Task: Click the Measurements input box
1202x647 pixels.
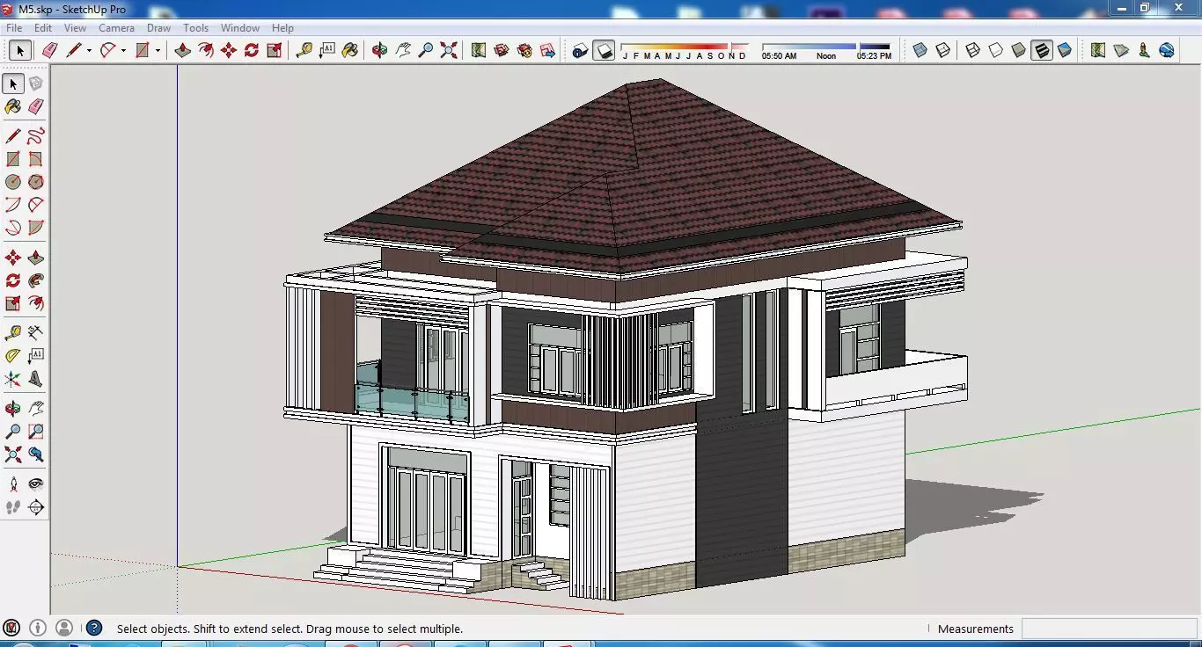Action: [1110, 629]
